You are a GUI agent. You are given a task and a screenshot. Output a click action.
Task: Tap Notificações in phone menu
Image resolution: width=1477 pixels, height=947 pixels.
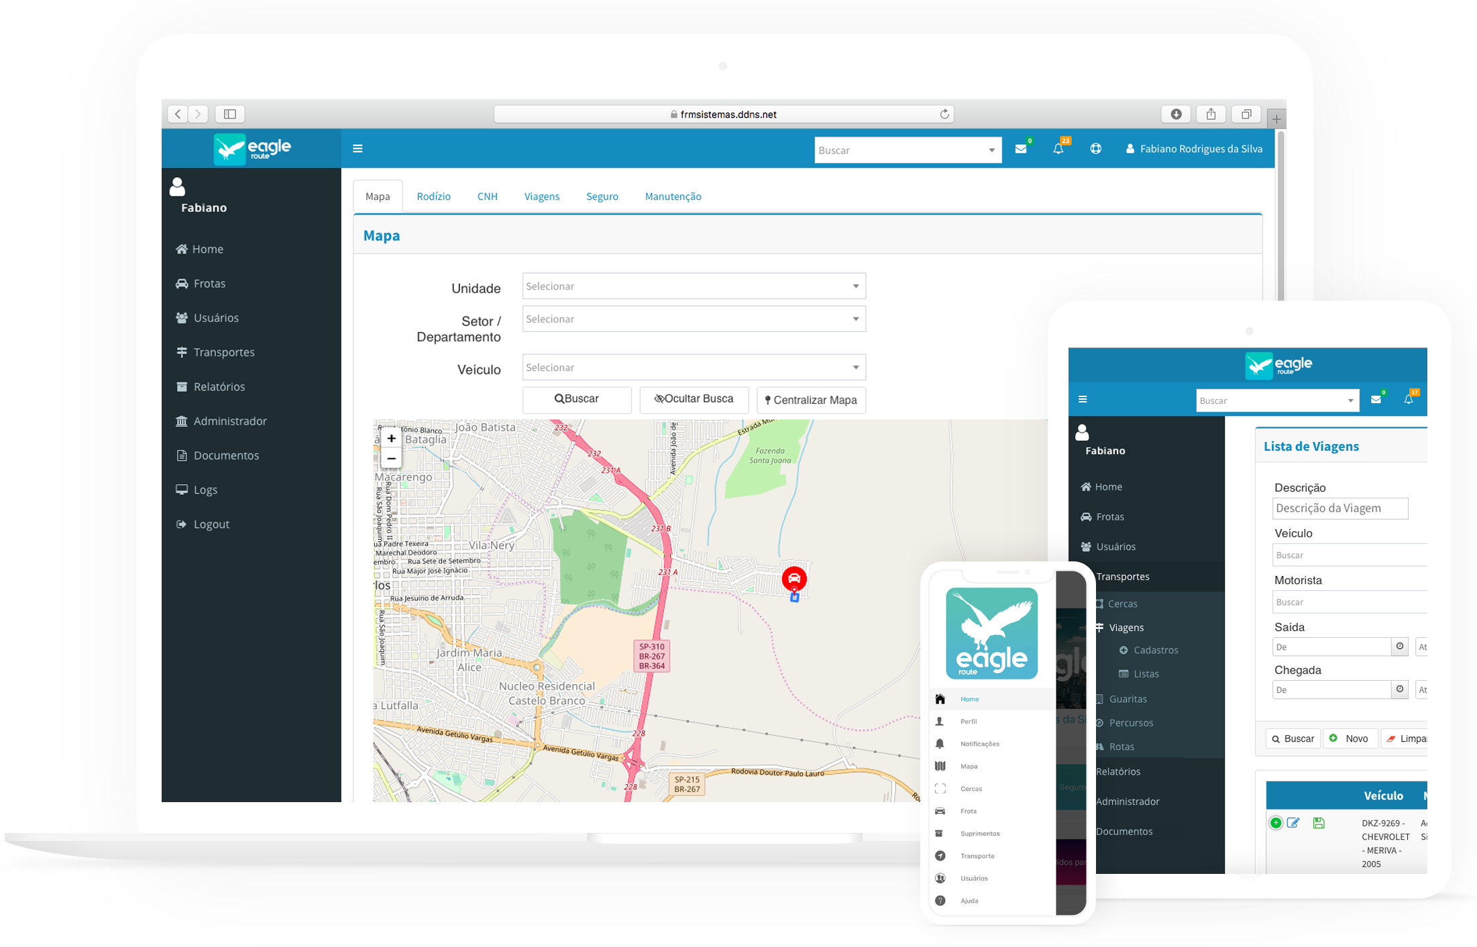[x=979, y=744]
